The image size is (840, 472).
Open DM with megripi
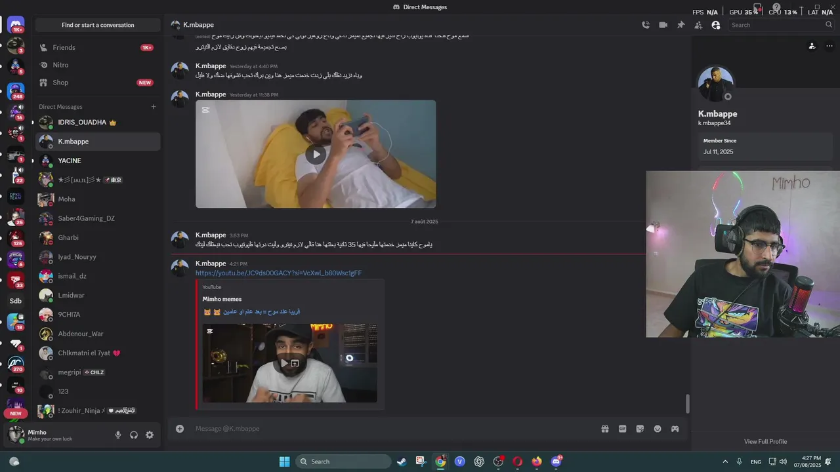[98, 372]
